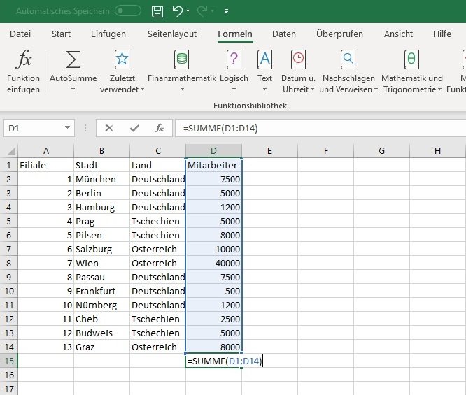Open Datum u. Uhrzeit functions
The image size is (466, 395).
point(298,59)
